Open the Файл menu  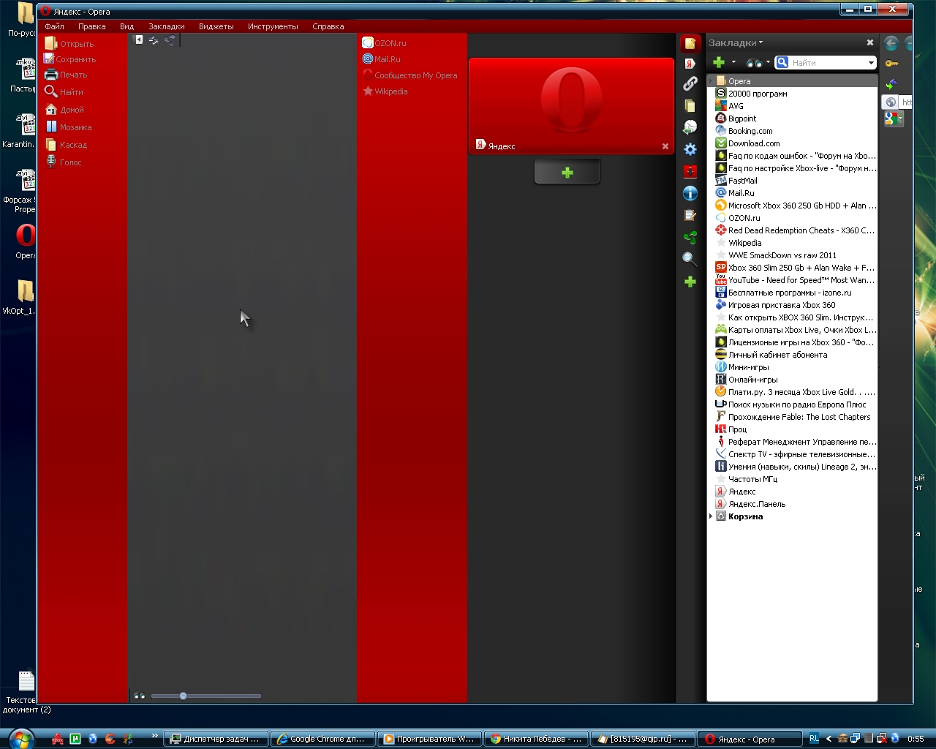click(55, 26)
